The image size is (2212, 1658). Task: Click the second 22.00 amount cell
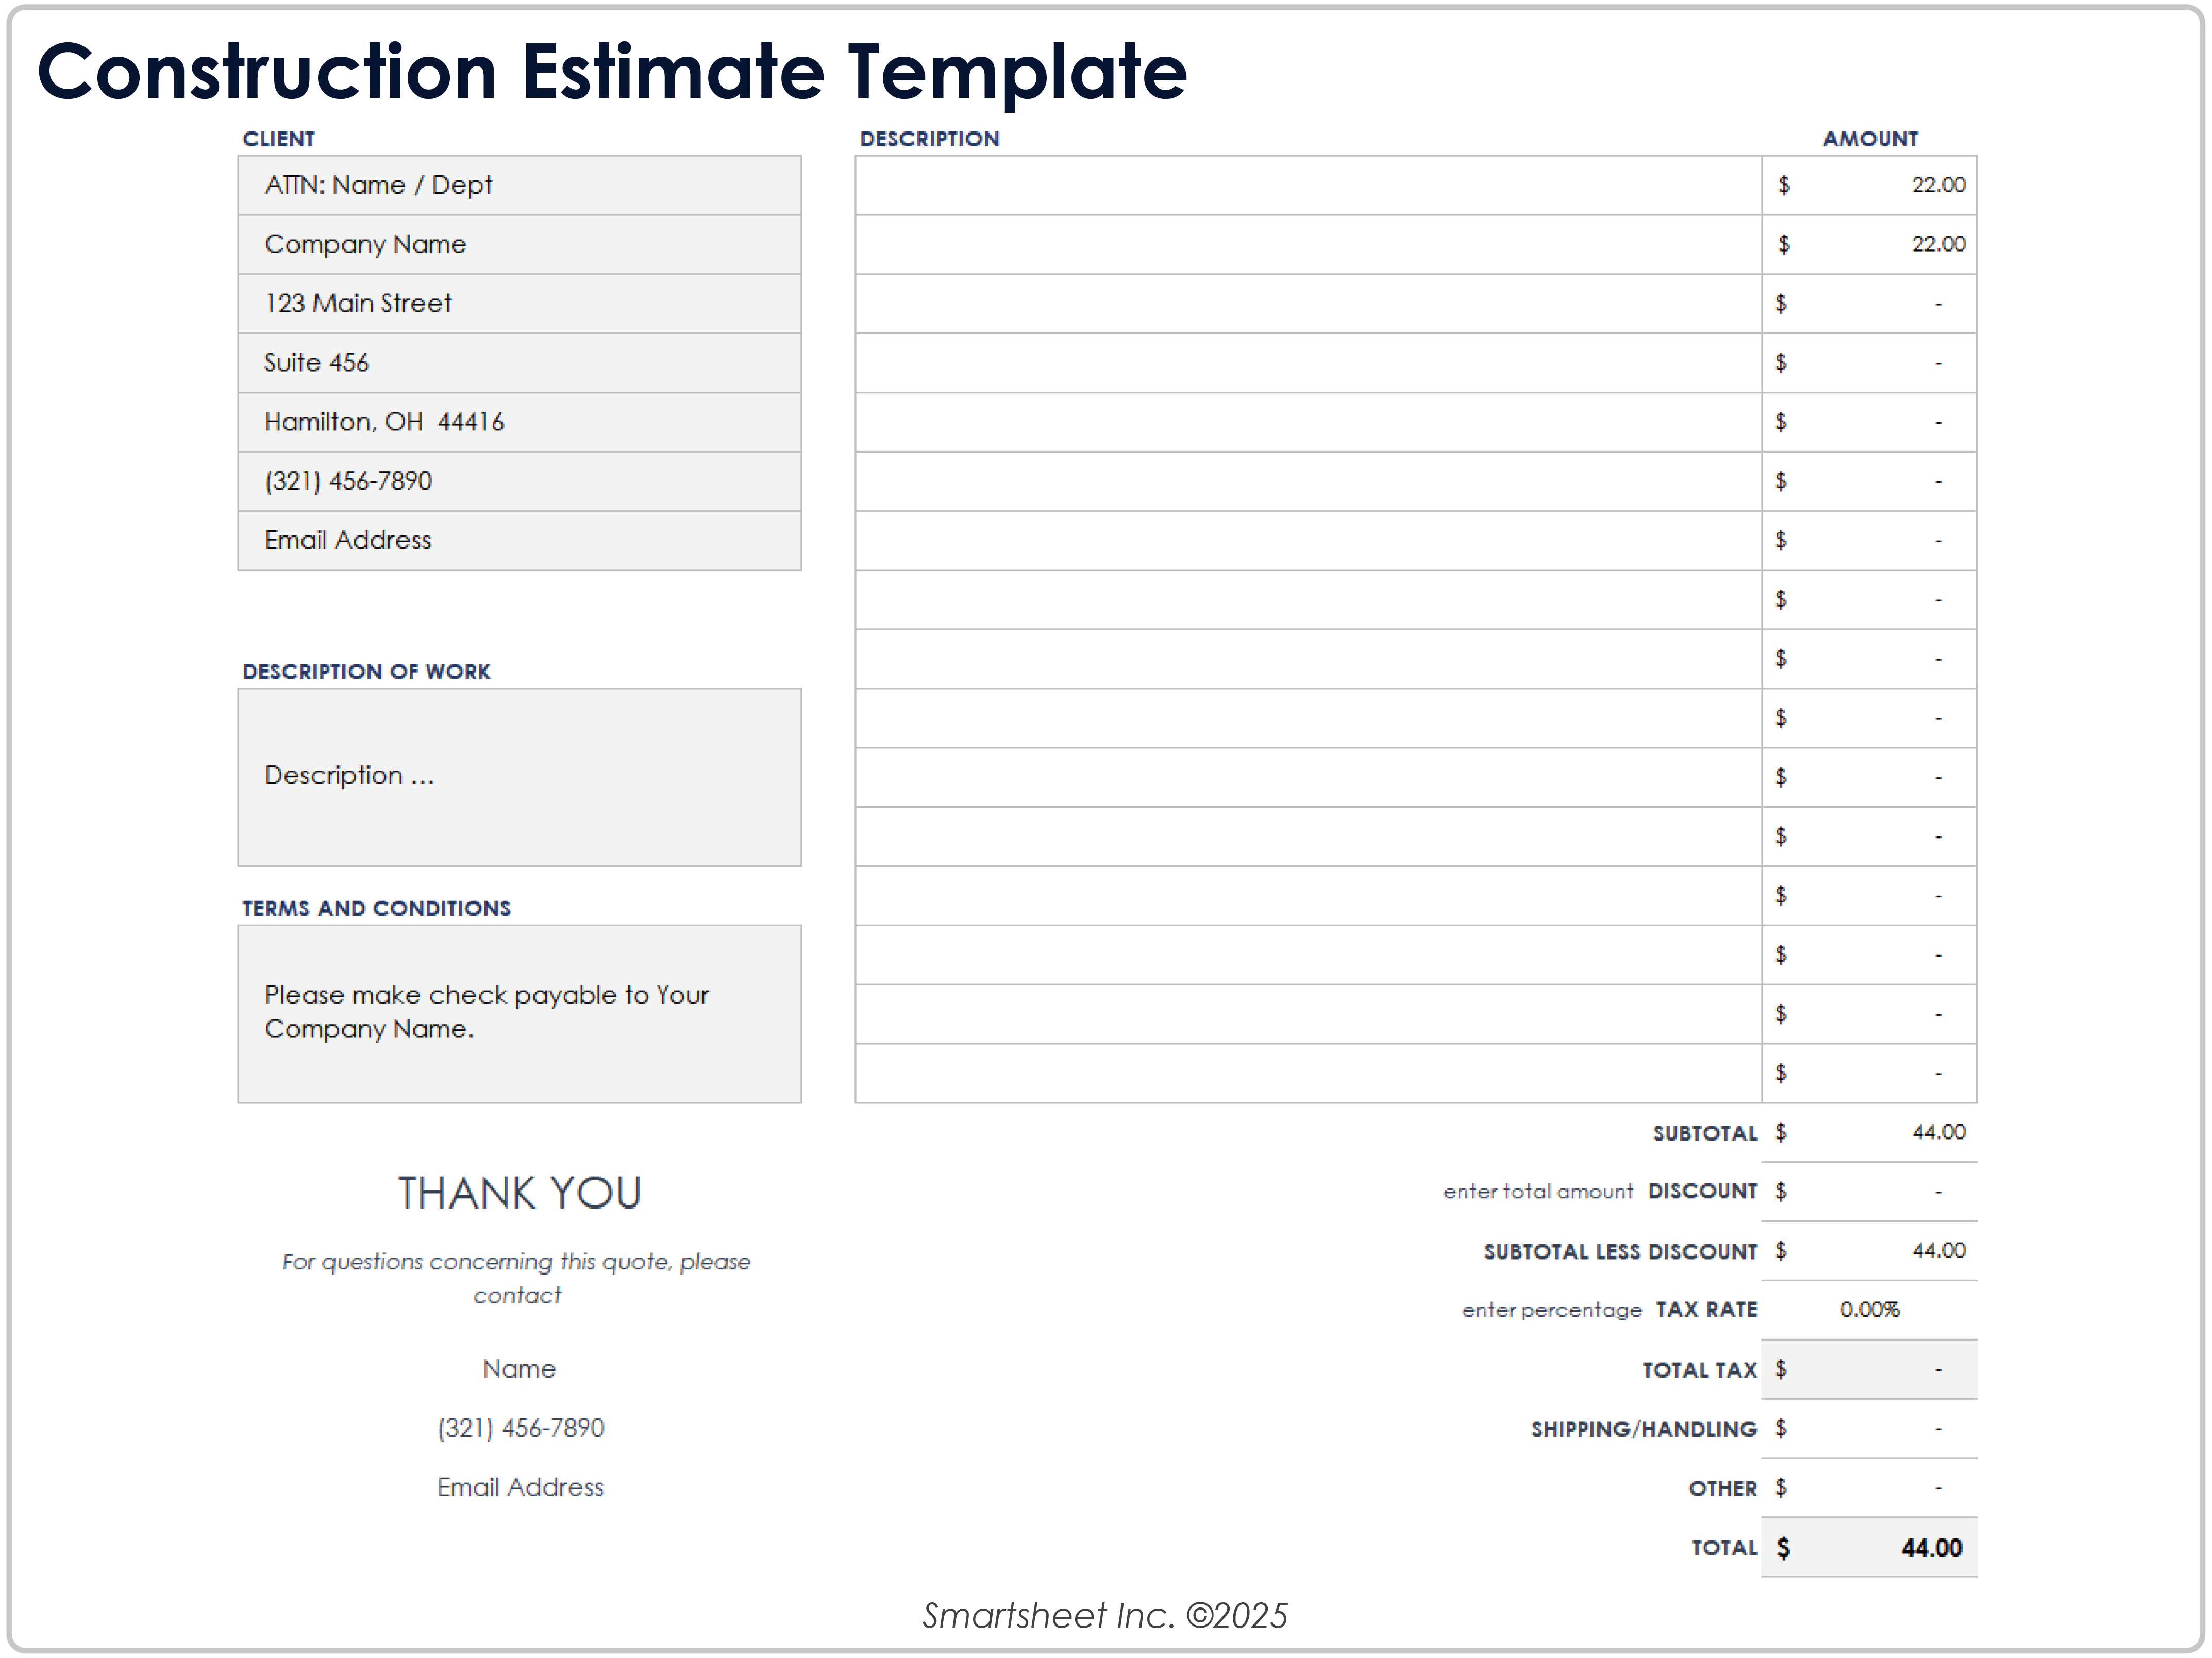point(1868,244)
